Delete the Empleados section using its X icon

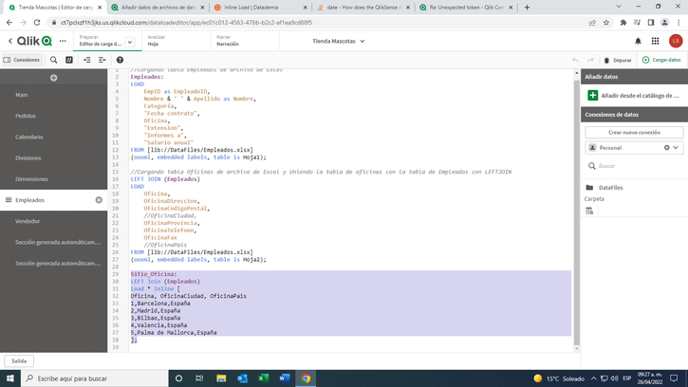(x=99, y=200)
